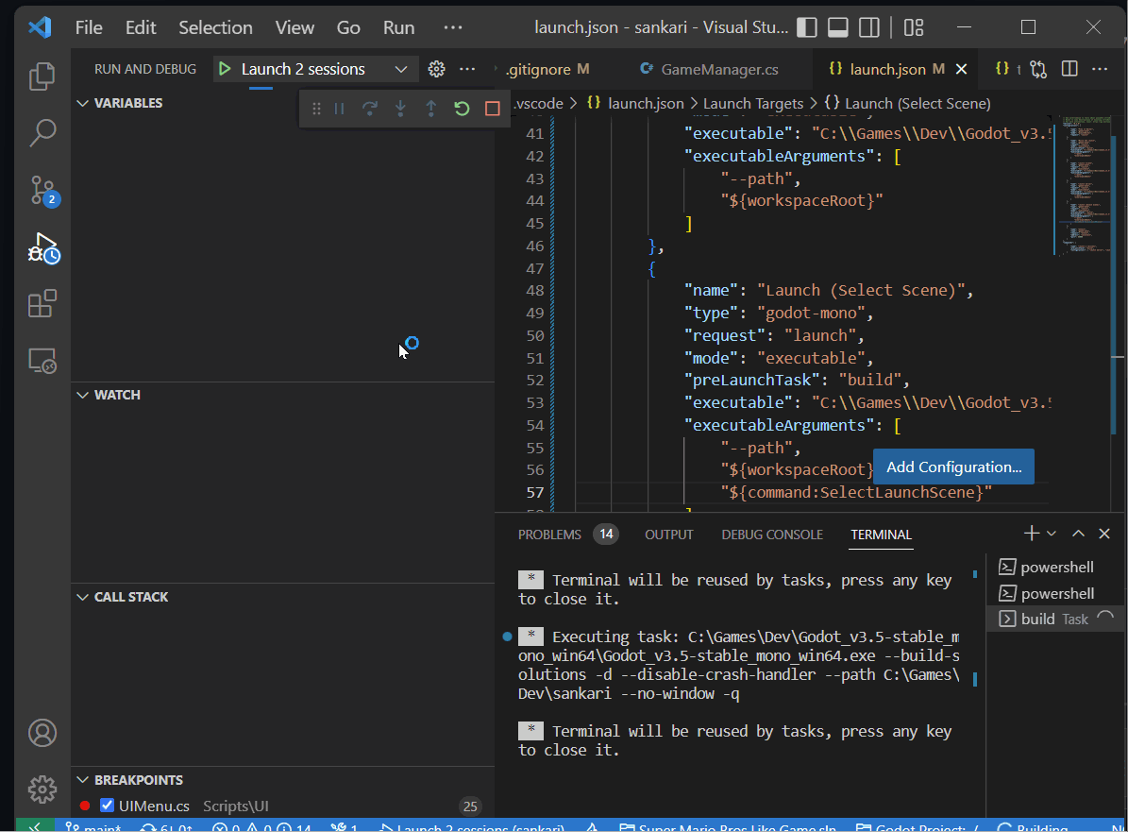The image size is (1128, 832).
Task: Expand the WATCH section
Action: coord(86,394)
